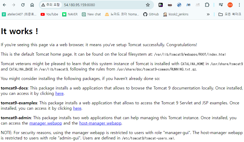This screenshot has width=244, height=142.
Task: Open the NAVER bookmark
Action: [x=70, y=14]
